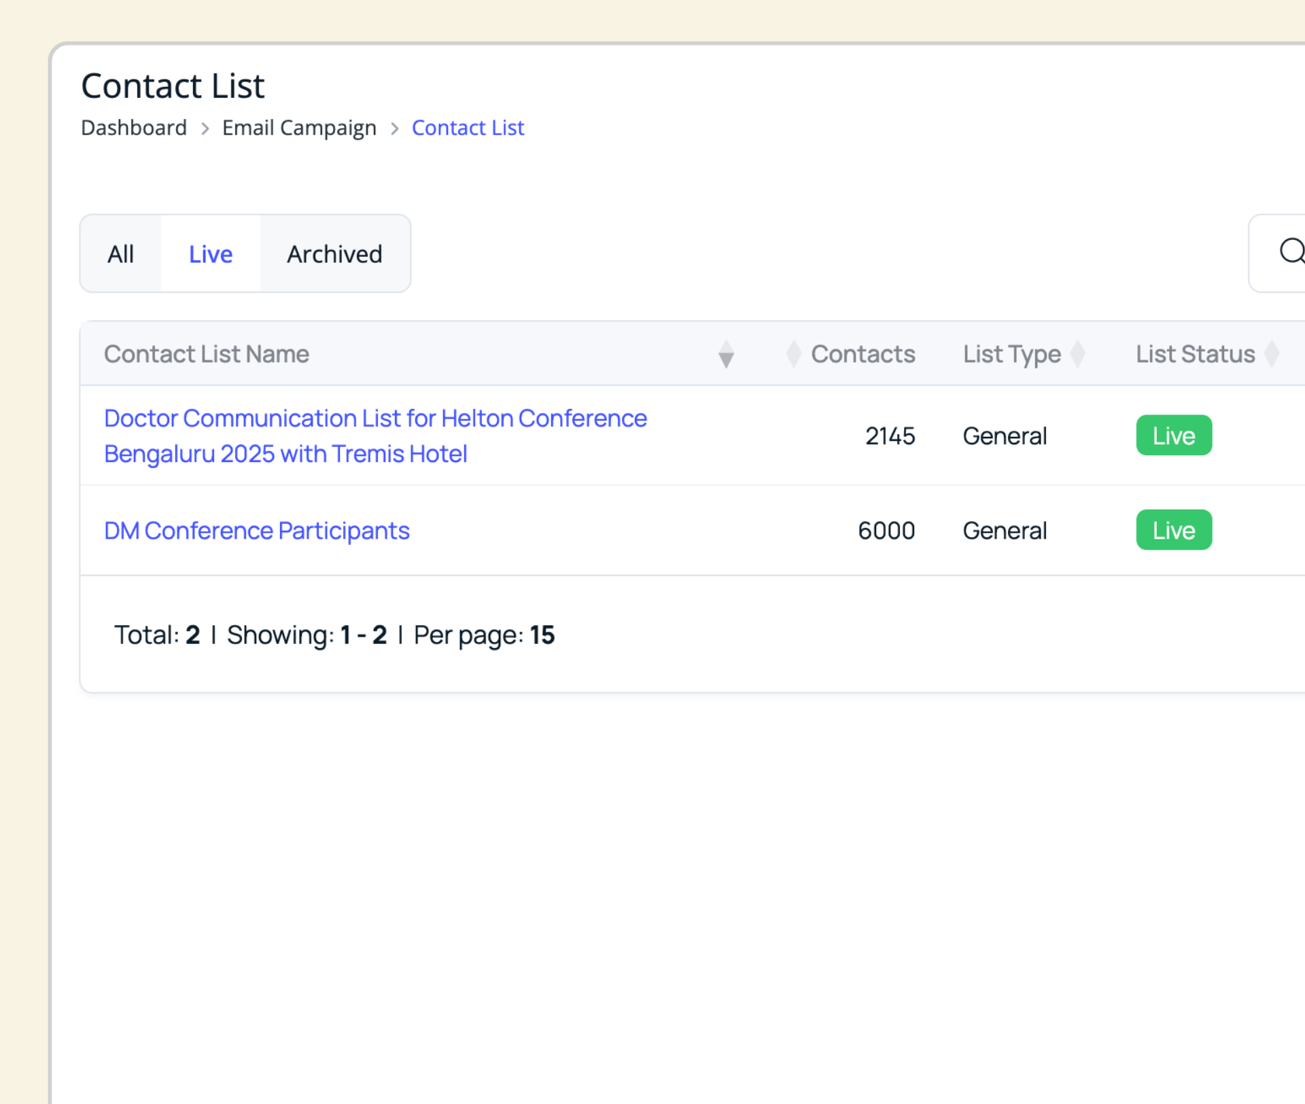Toggle the Live badge on Doctor Communication List row
Viewport: 1305px width, 1104px height.
tap(1173, 435)
